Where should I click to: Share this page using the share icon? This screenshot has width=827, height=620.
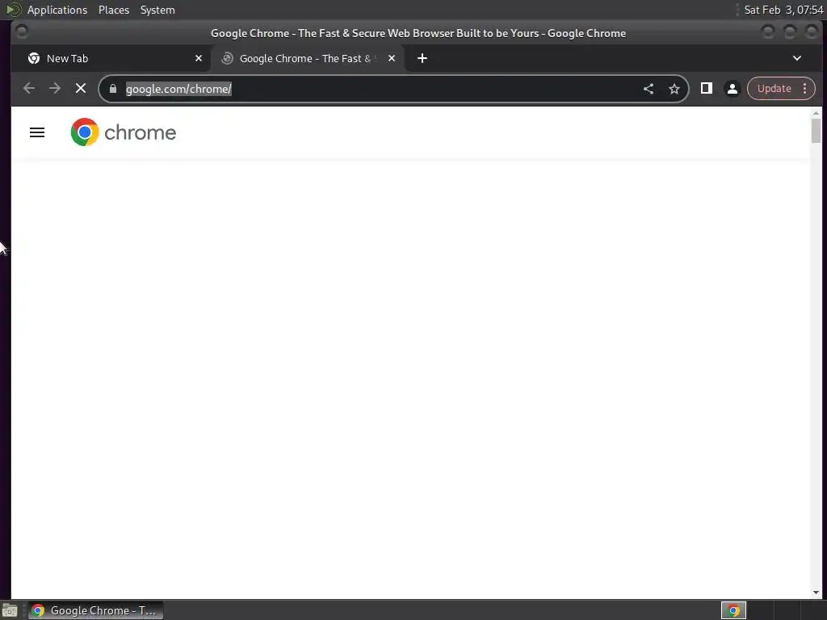click(649, 89)
